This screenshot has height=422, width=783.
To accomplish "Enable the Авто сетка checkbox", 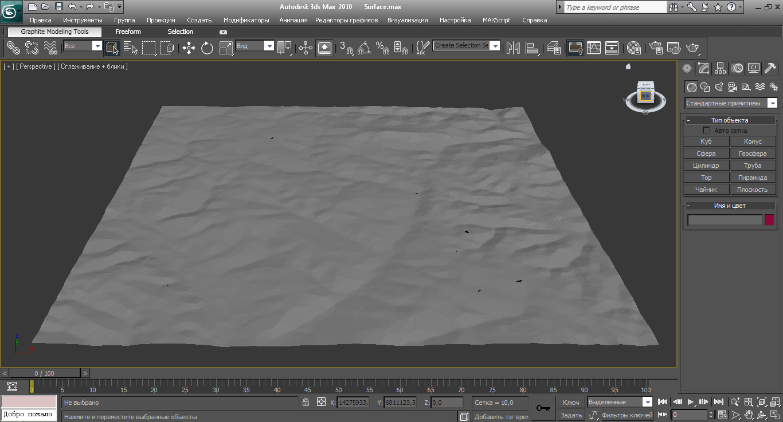I will point(706,131).
